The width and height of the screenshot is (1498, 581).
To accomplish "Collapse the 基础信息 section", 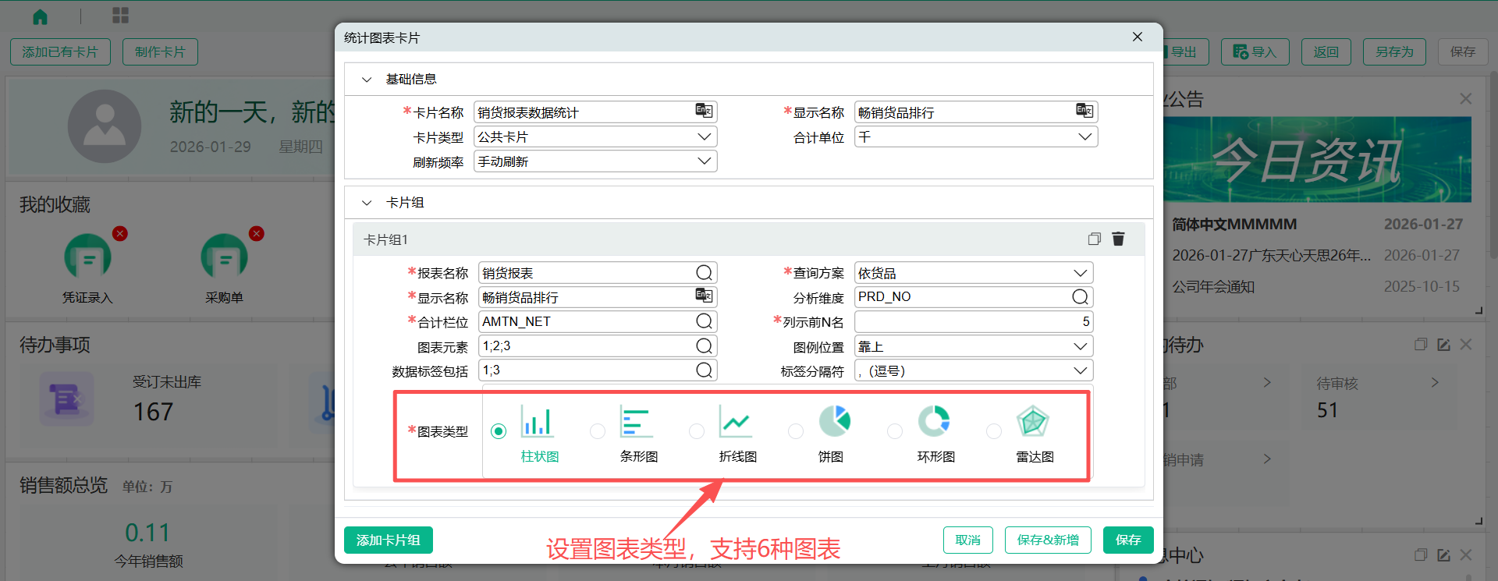I will (367, 80).
